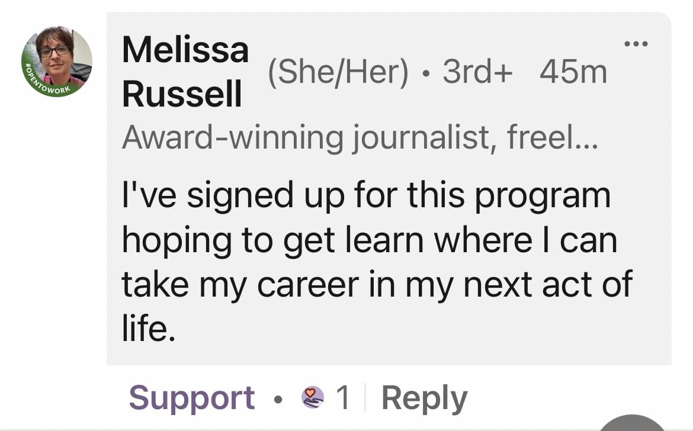Open the first name "Melissa" profile link
This screenshot has width=693, height=431.
point(185,50)
